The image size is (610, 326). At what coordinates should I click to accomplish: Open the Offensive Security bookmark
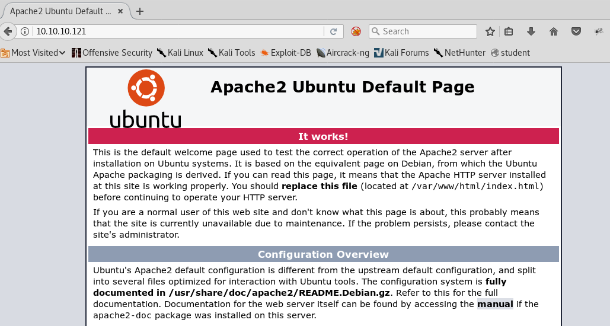click(112, 53)
